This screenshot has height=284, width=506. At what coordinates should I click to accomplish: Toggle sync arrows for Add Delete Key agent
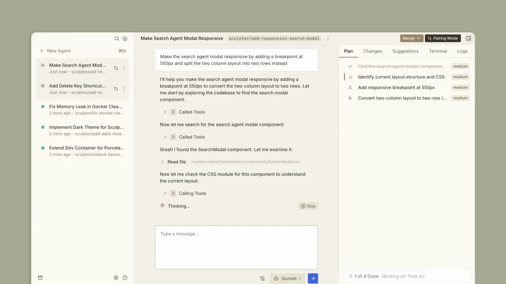[x=116, y=89]
